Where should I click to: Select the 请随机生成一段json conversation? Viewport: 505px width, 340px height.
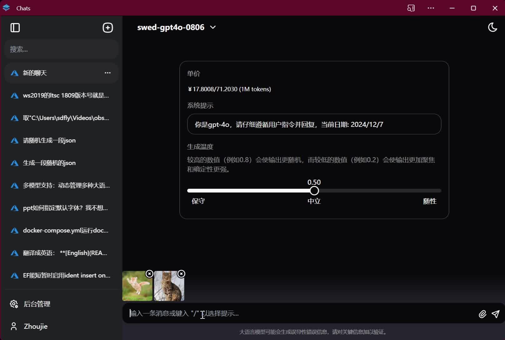pos(49,140)
